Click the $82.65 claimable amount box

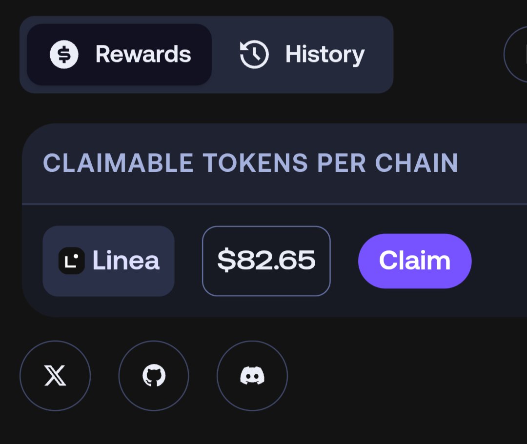tap(266, 261)
